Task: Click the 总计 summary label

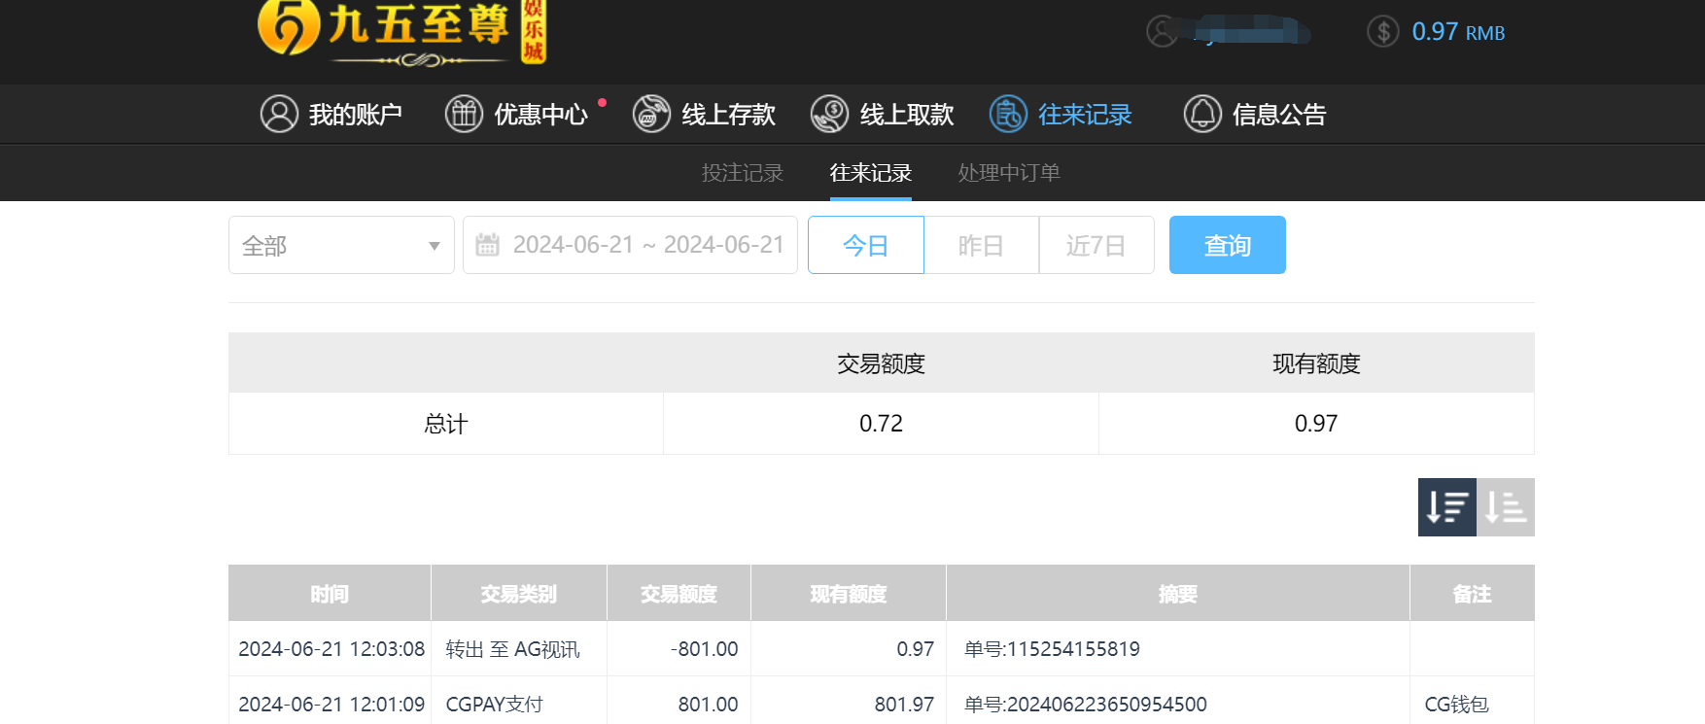Action: point(446,424)
